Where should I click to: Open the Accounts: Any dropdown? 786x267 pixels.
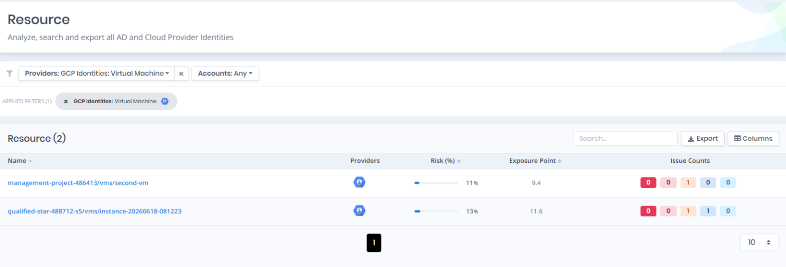click(225, 74)
